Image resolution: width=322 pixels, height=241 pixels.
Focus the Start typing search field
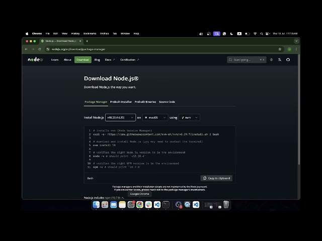point(247,60)
